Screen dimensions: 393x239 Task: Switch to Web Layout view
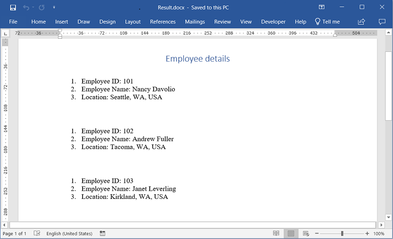(306, 233)
